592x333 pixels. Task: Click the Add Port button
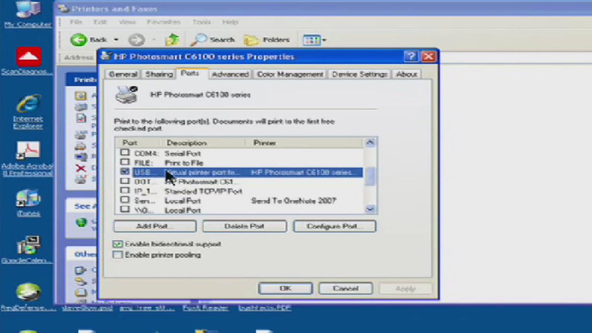click(155, 226)
